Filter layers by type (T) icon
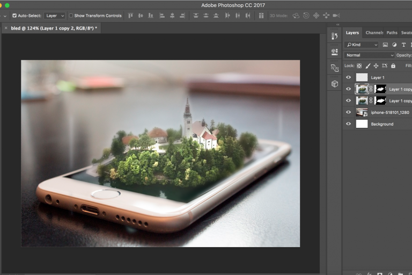 403,45
